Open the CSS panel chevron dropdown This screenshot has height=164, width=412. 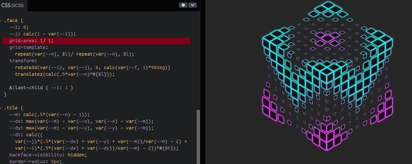click(x=192, y=5)
